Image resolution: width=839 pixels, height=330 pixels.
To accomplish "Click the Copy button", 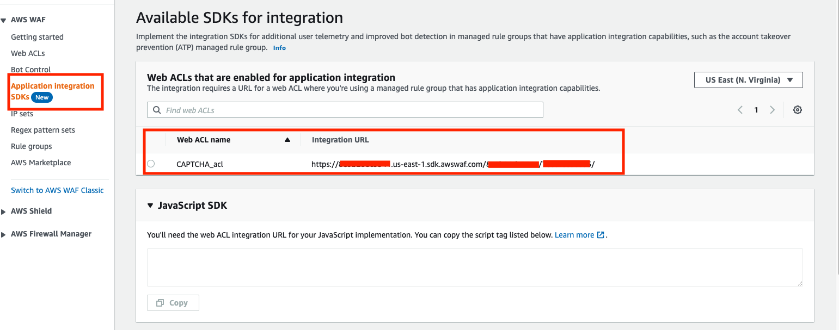I will pyautogui.click(x=173, y=303).
